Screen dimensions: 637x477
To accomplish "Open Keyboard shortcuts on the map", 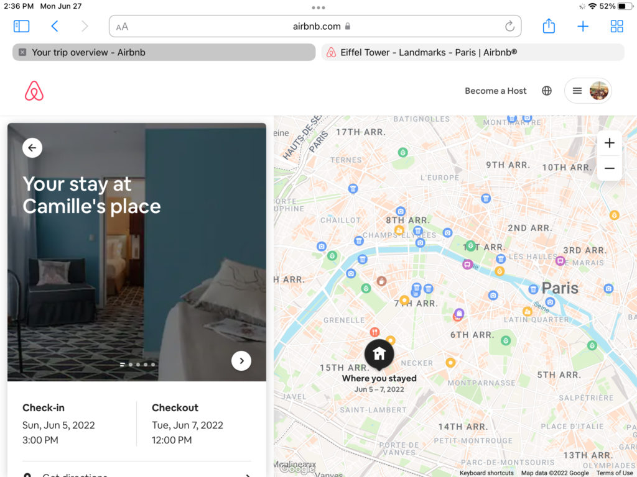I will tap(486, 473).
